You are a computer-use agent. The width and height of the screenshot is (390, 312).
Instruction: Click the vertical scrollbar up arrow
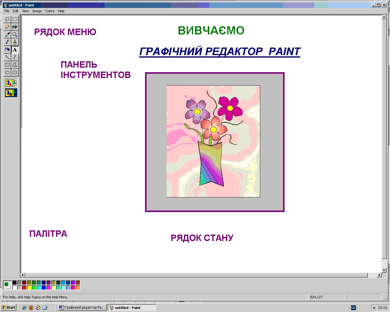(x=384, y=18)
